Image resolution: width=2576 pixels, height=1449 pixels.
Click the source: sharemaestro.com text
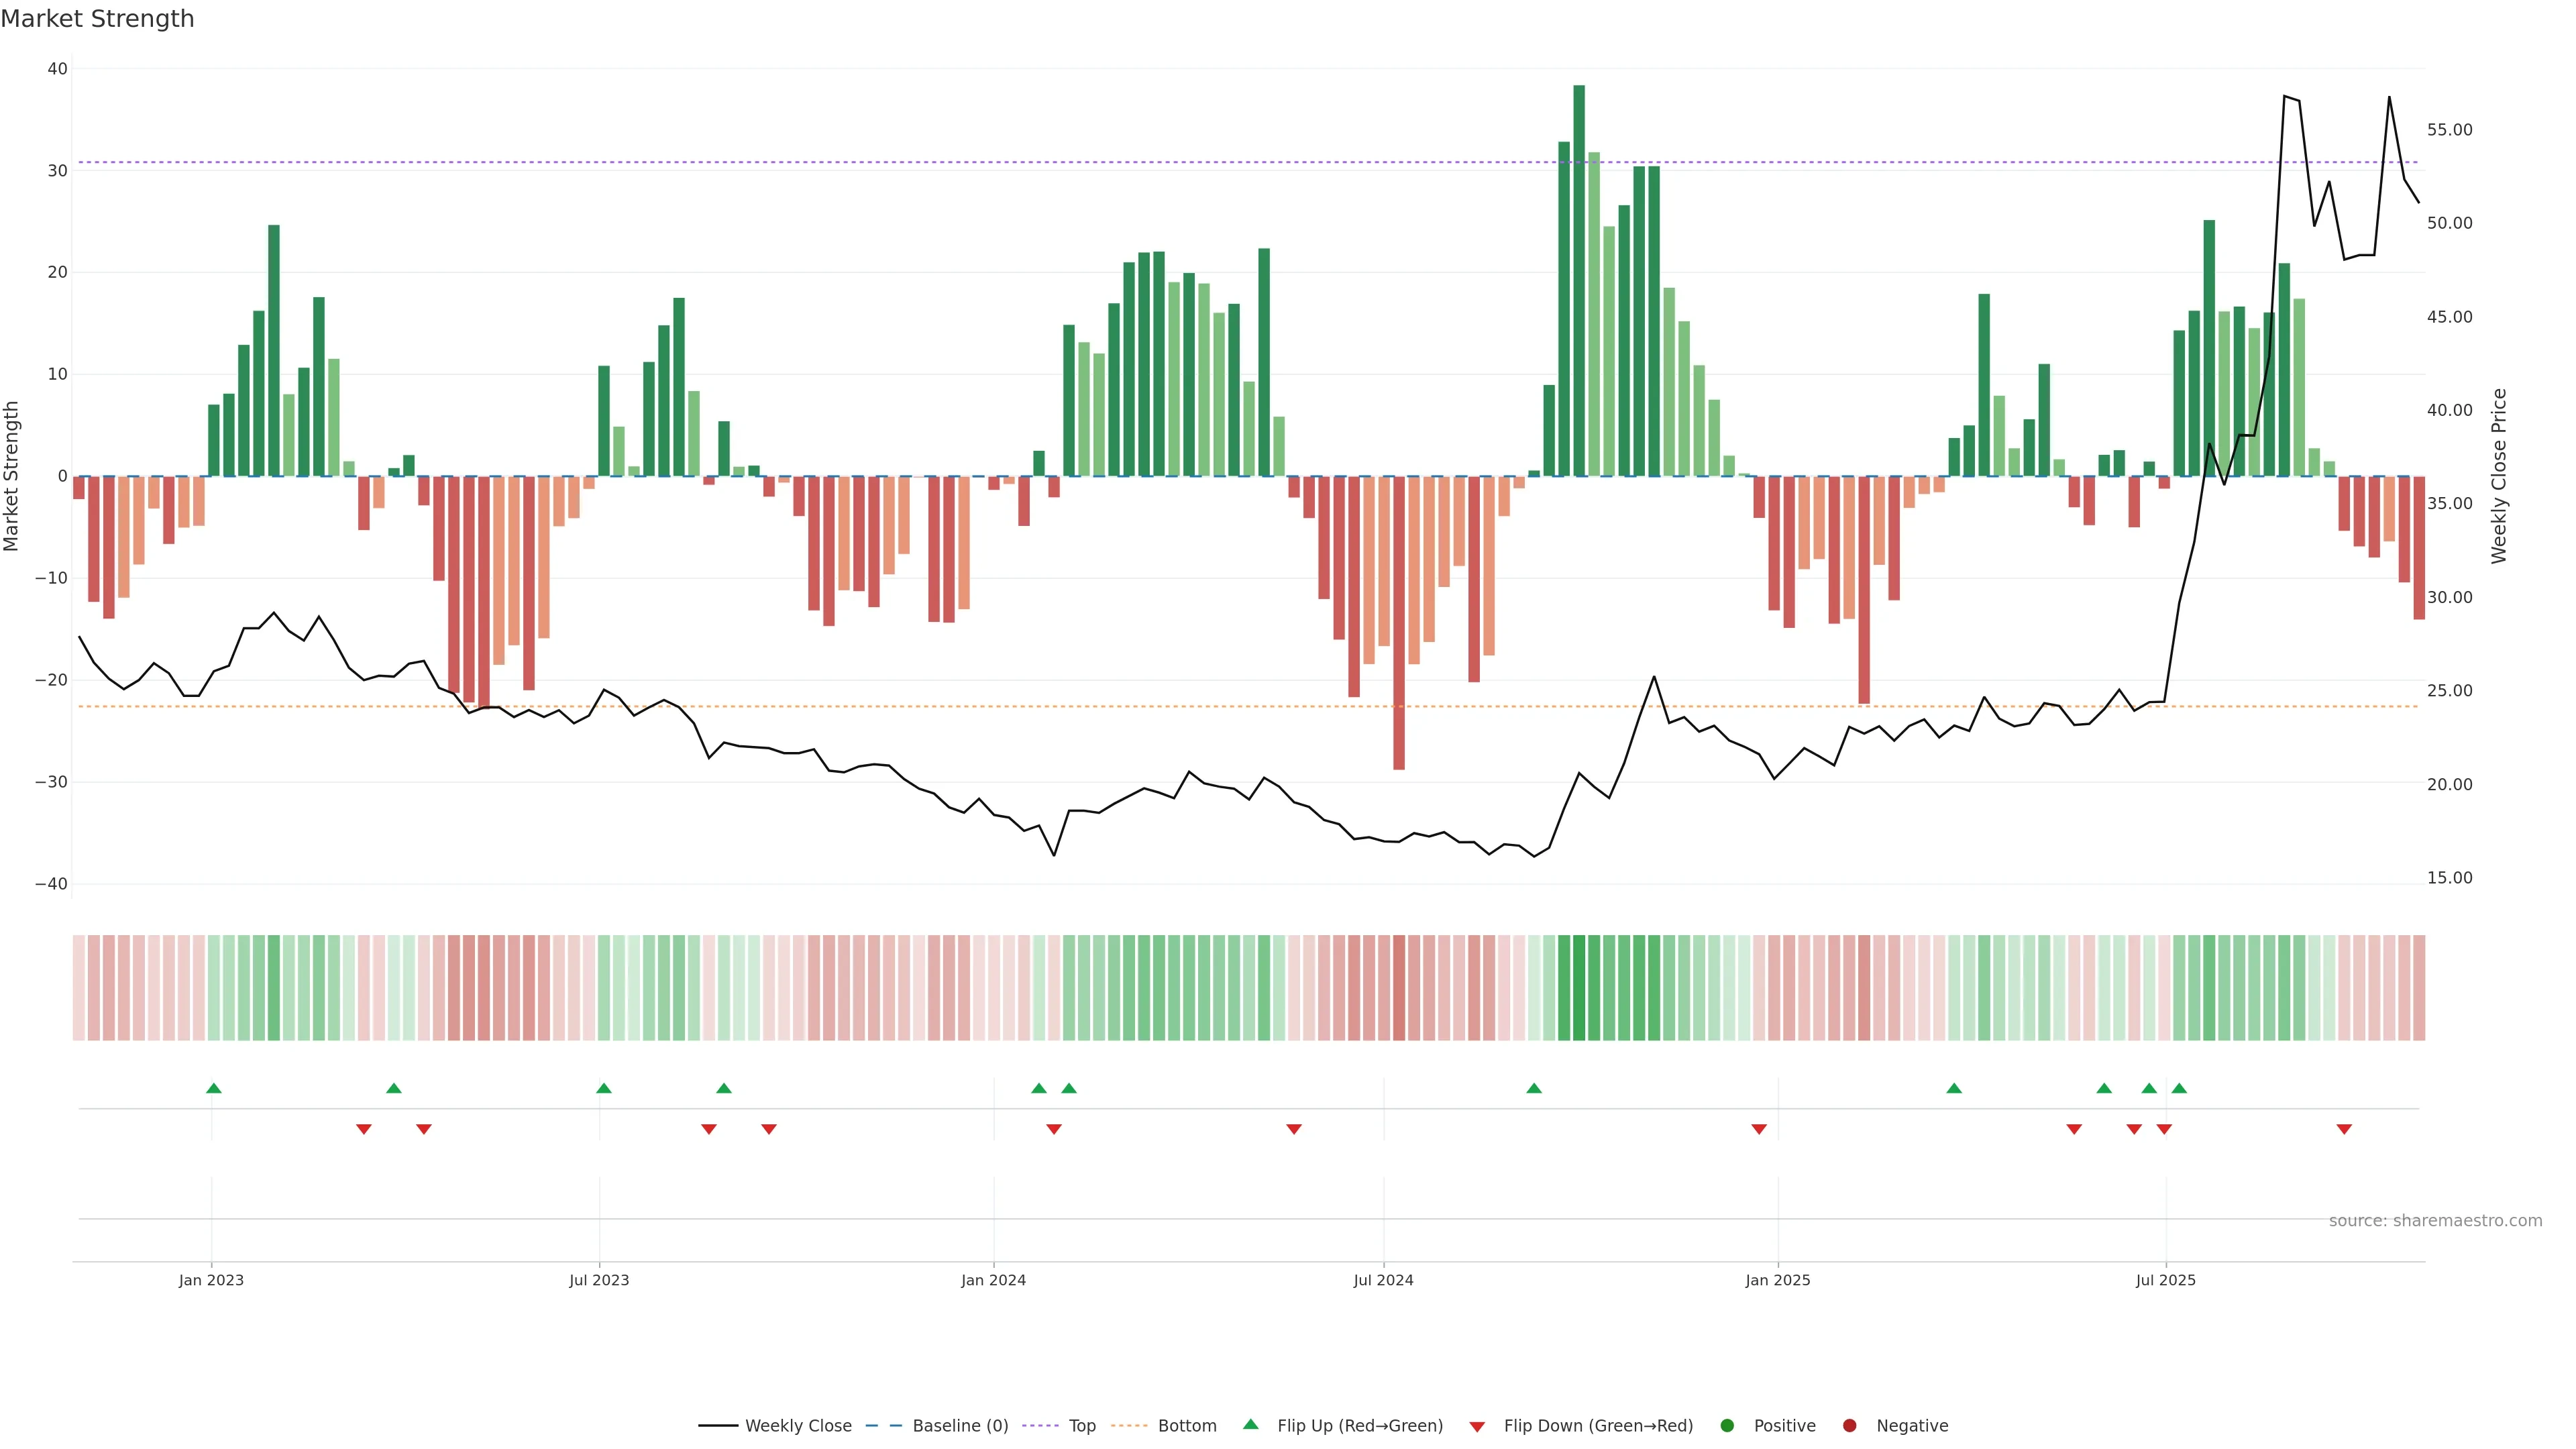pyautogui.click(x=2435, y=1220)
